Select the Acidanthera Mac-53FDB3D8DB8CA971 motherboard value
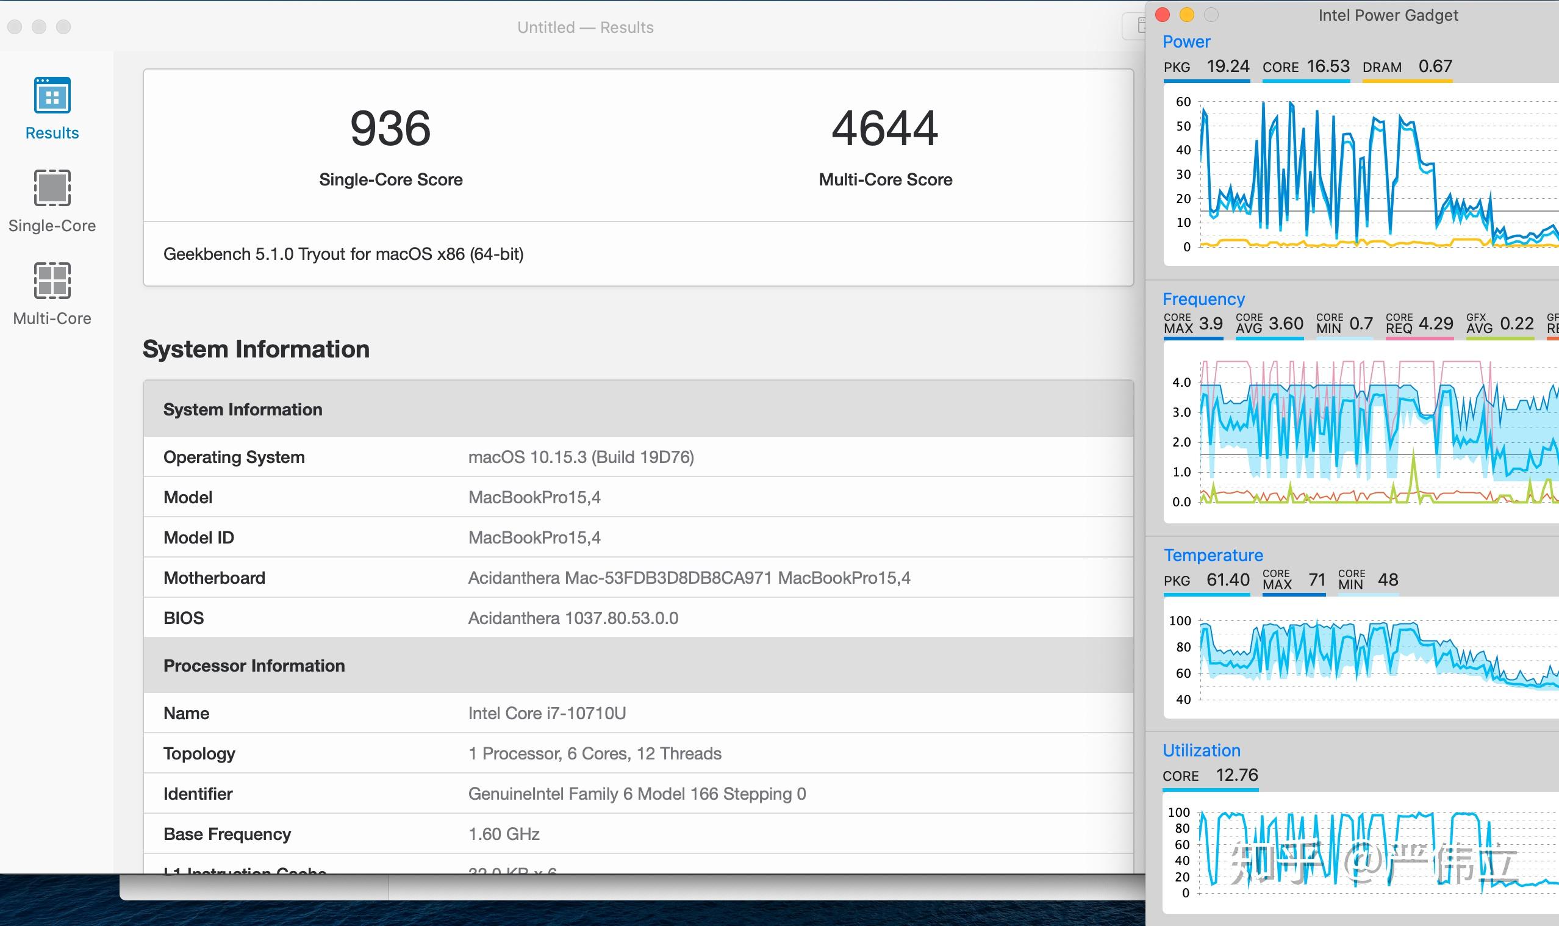 [689, 578]
